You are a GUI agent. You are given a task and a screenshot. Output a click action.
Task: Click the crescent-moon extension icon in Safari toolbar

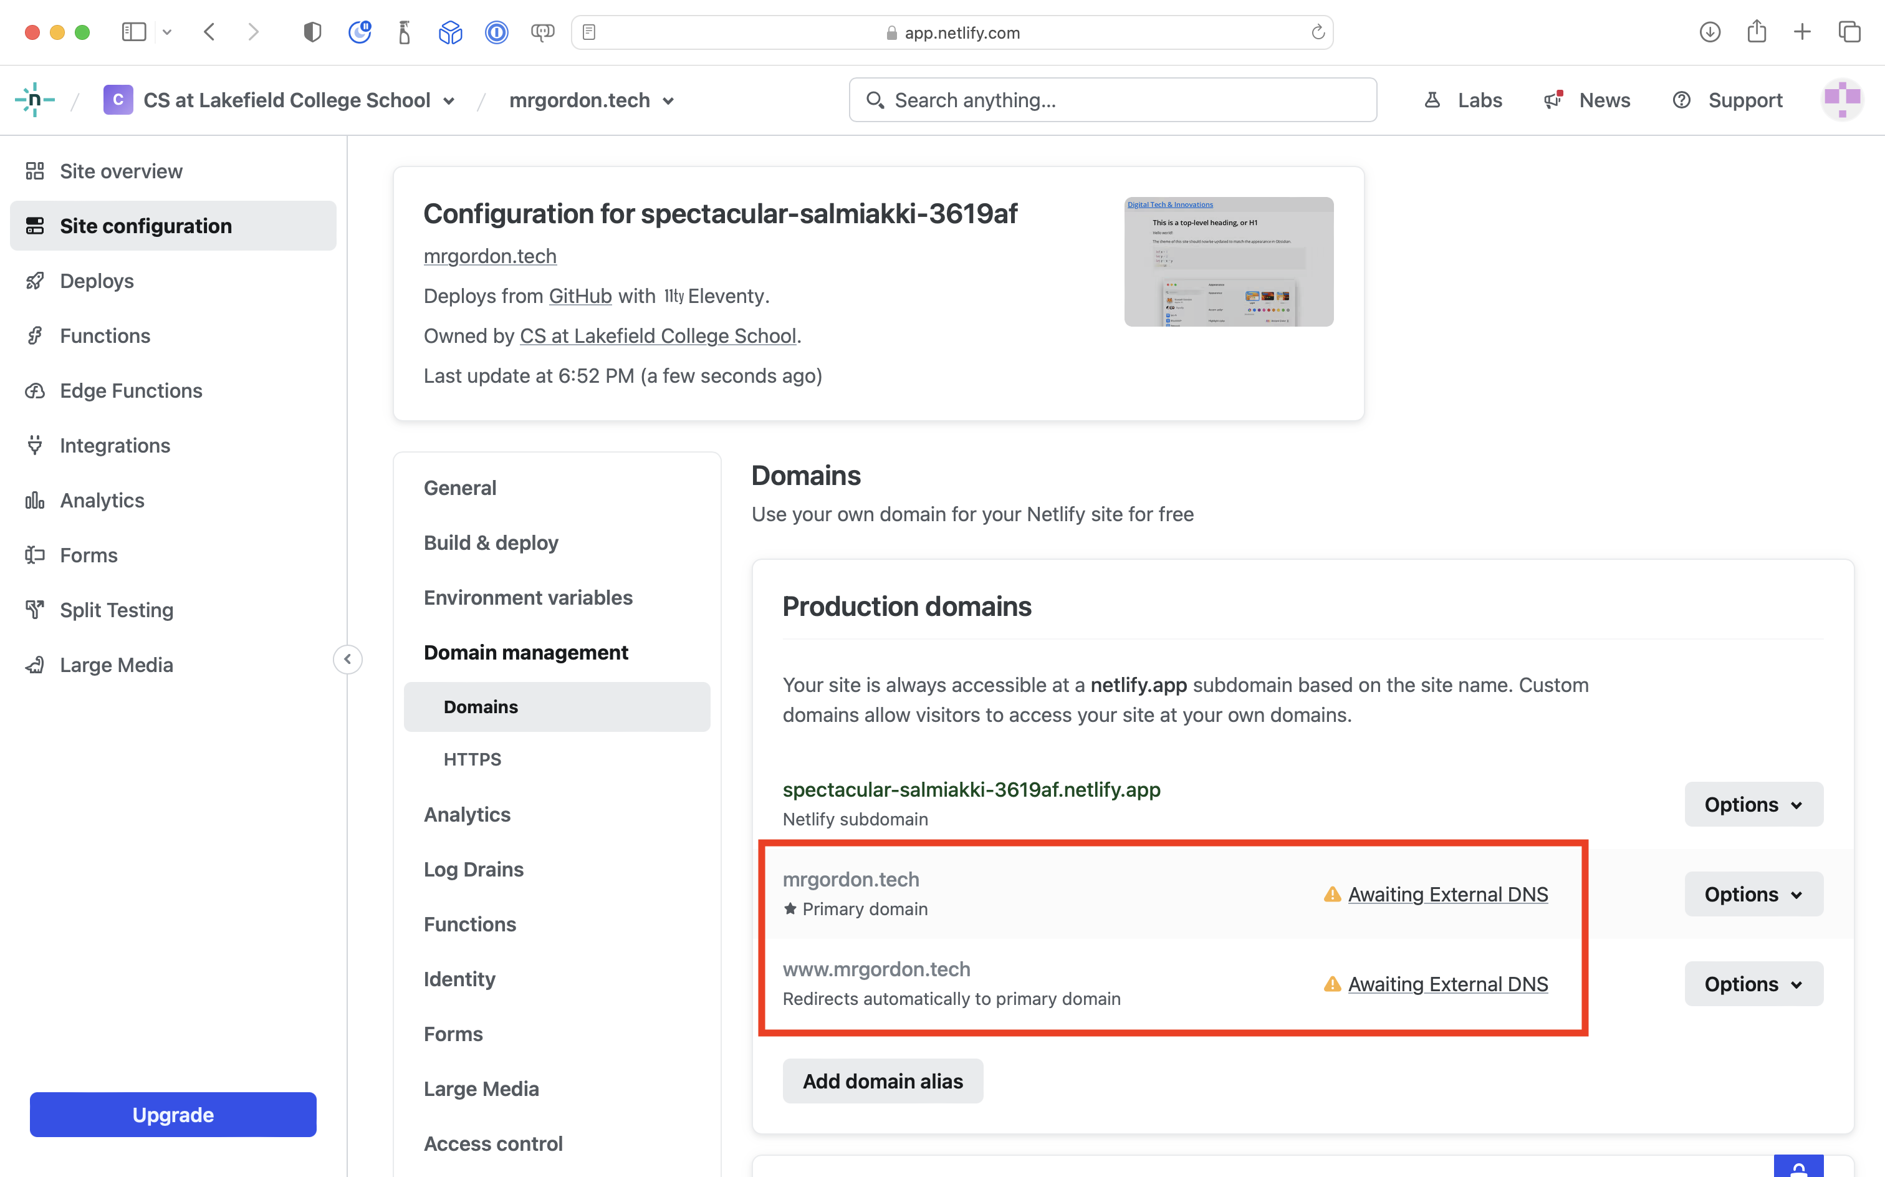tap(360, 32)
